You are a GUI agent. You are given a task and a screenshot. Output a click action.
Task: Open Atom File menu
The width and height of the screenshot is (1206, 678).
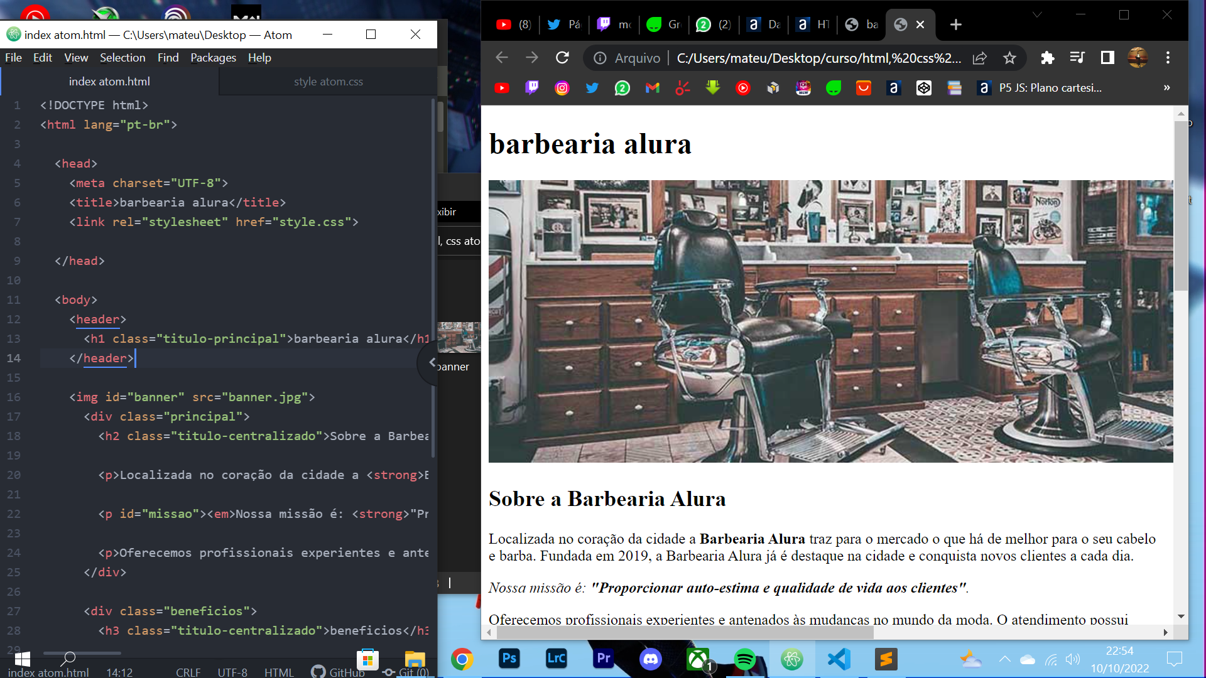(14, 58)
